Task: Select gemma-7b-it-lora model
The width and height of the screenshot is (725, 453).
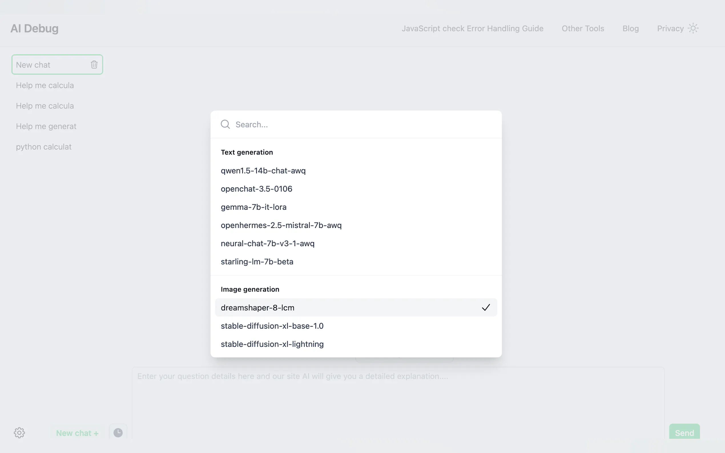Action: pyautogui.click(x=253, y=207)
